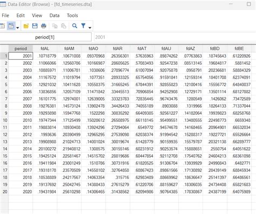Click fdAR value .26356301
This screenshot has height=214, width=256.
(x=118, y=56)
